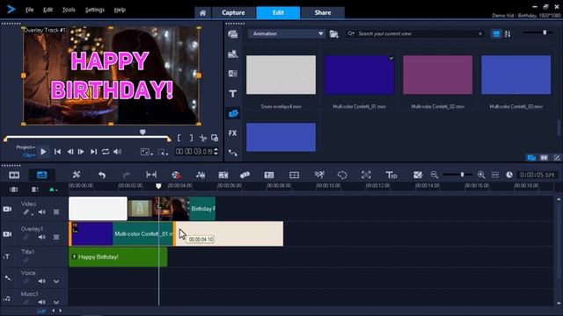Select the Multi-color Confetti_02.mov thumbnail
This screenshot has width=563, height=316.
(438, 75)
